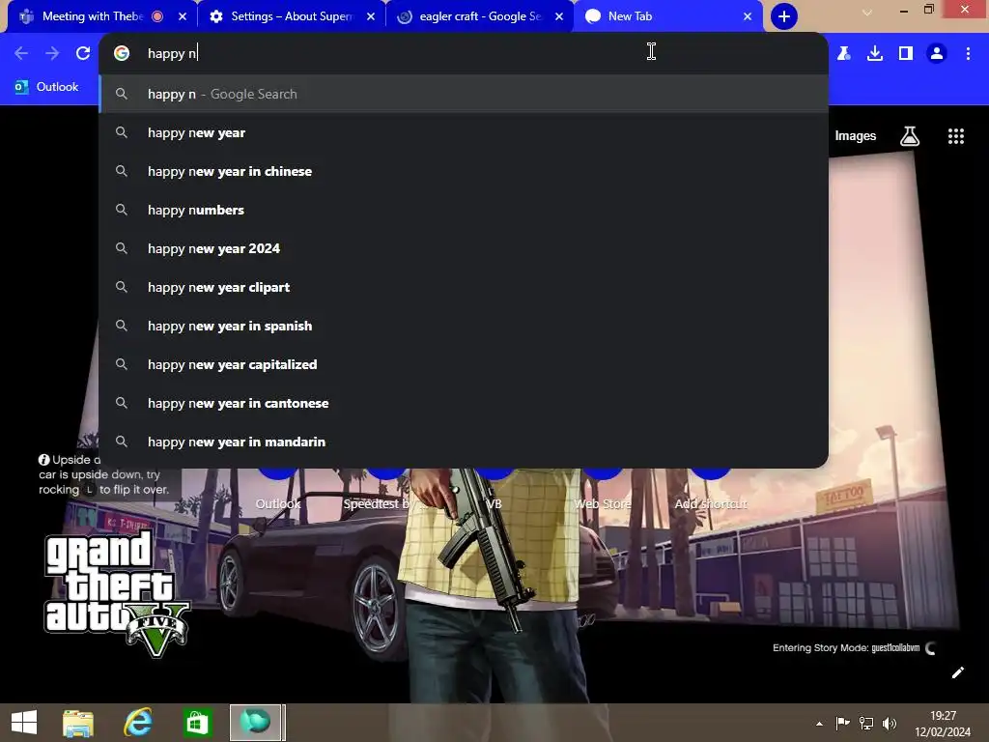Show hidden tray icons arrow
This screenshot has width=989, height=742.
pos(819,724)
